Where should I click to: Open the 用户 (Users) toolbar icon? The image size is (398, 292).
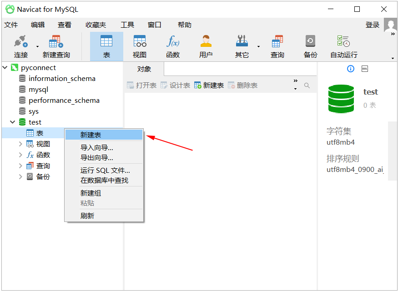click(206, 45)
